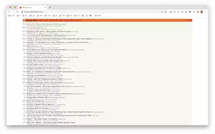The width and height of the screenshot is (215, 134).
Task: Open 'GenieFramework – Build web applications with Julia'
Action: [48, 86]
